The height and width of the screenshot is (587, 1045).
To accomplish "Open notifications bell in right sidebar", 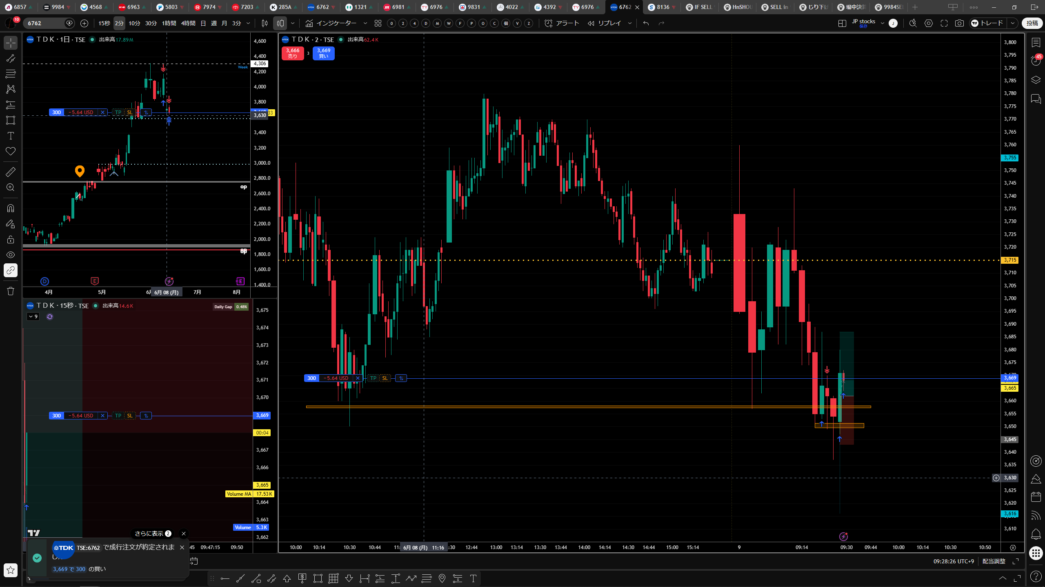I will click(1036, 534).
